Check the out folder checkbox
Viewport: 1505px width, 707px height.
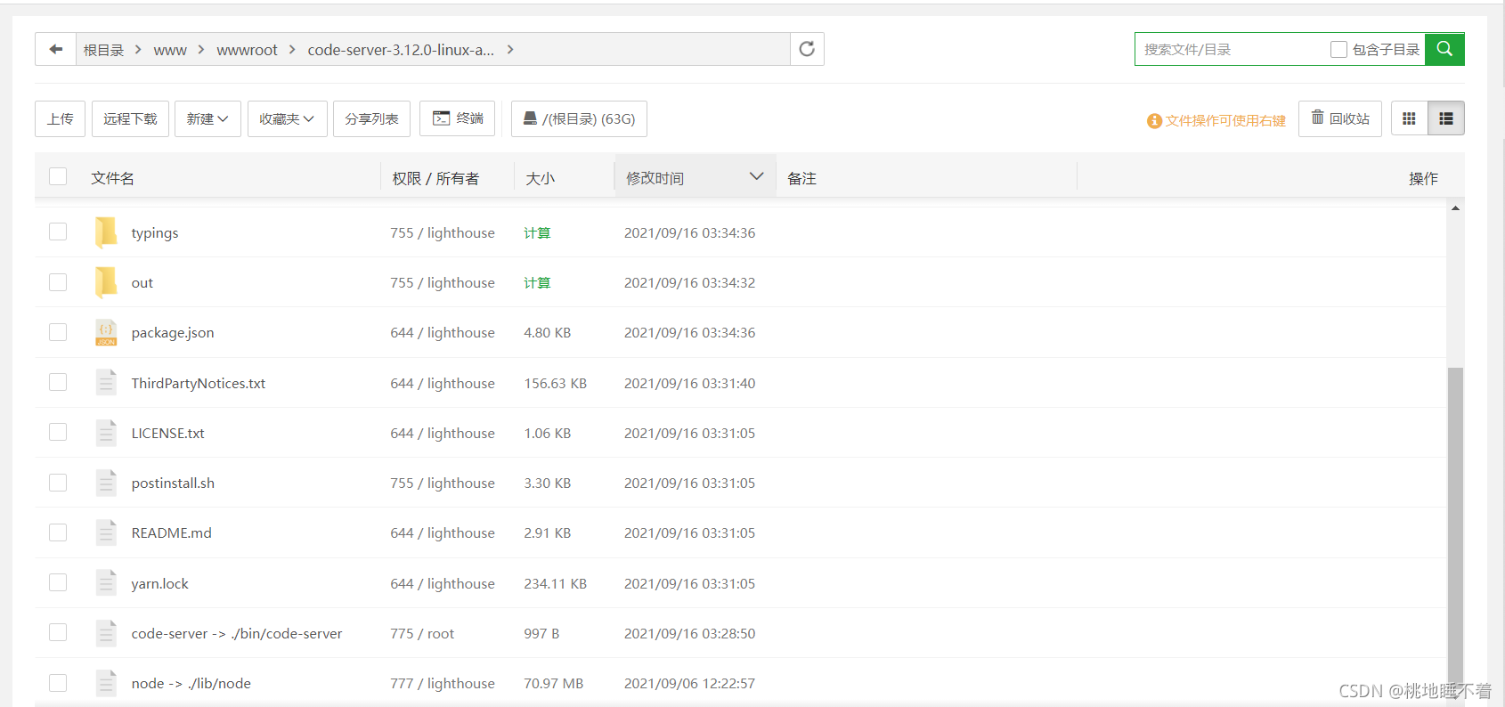click(x=58, y=282)
